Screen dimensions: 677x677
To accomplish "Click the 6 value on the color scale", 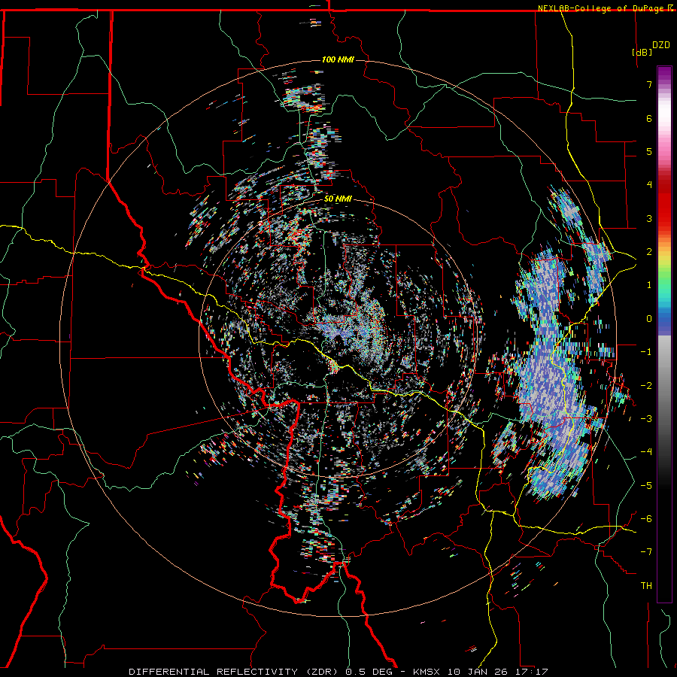I will coord(649,118).
